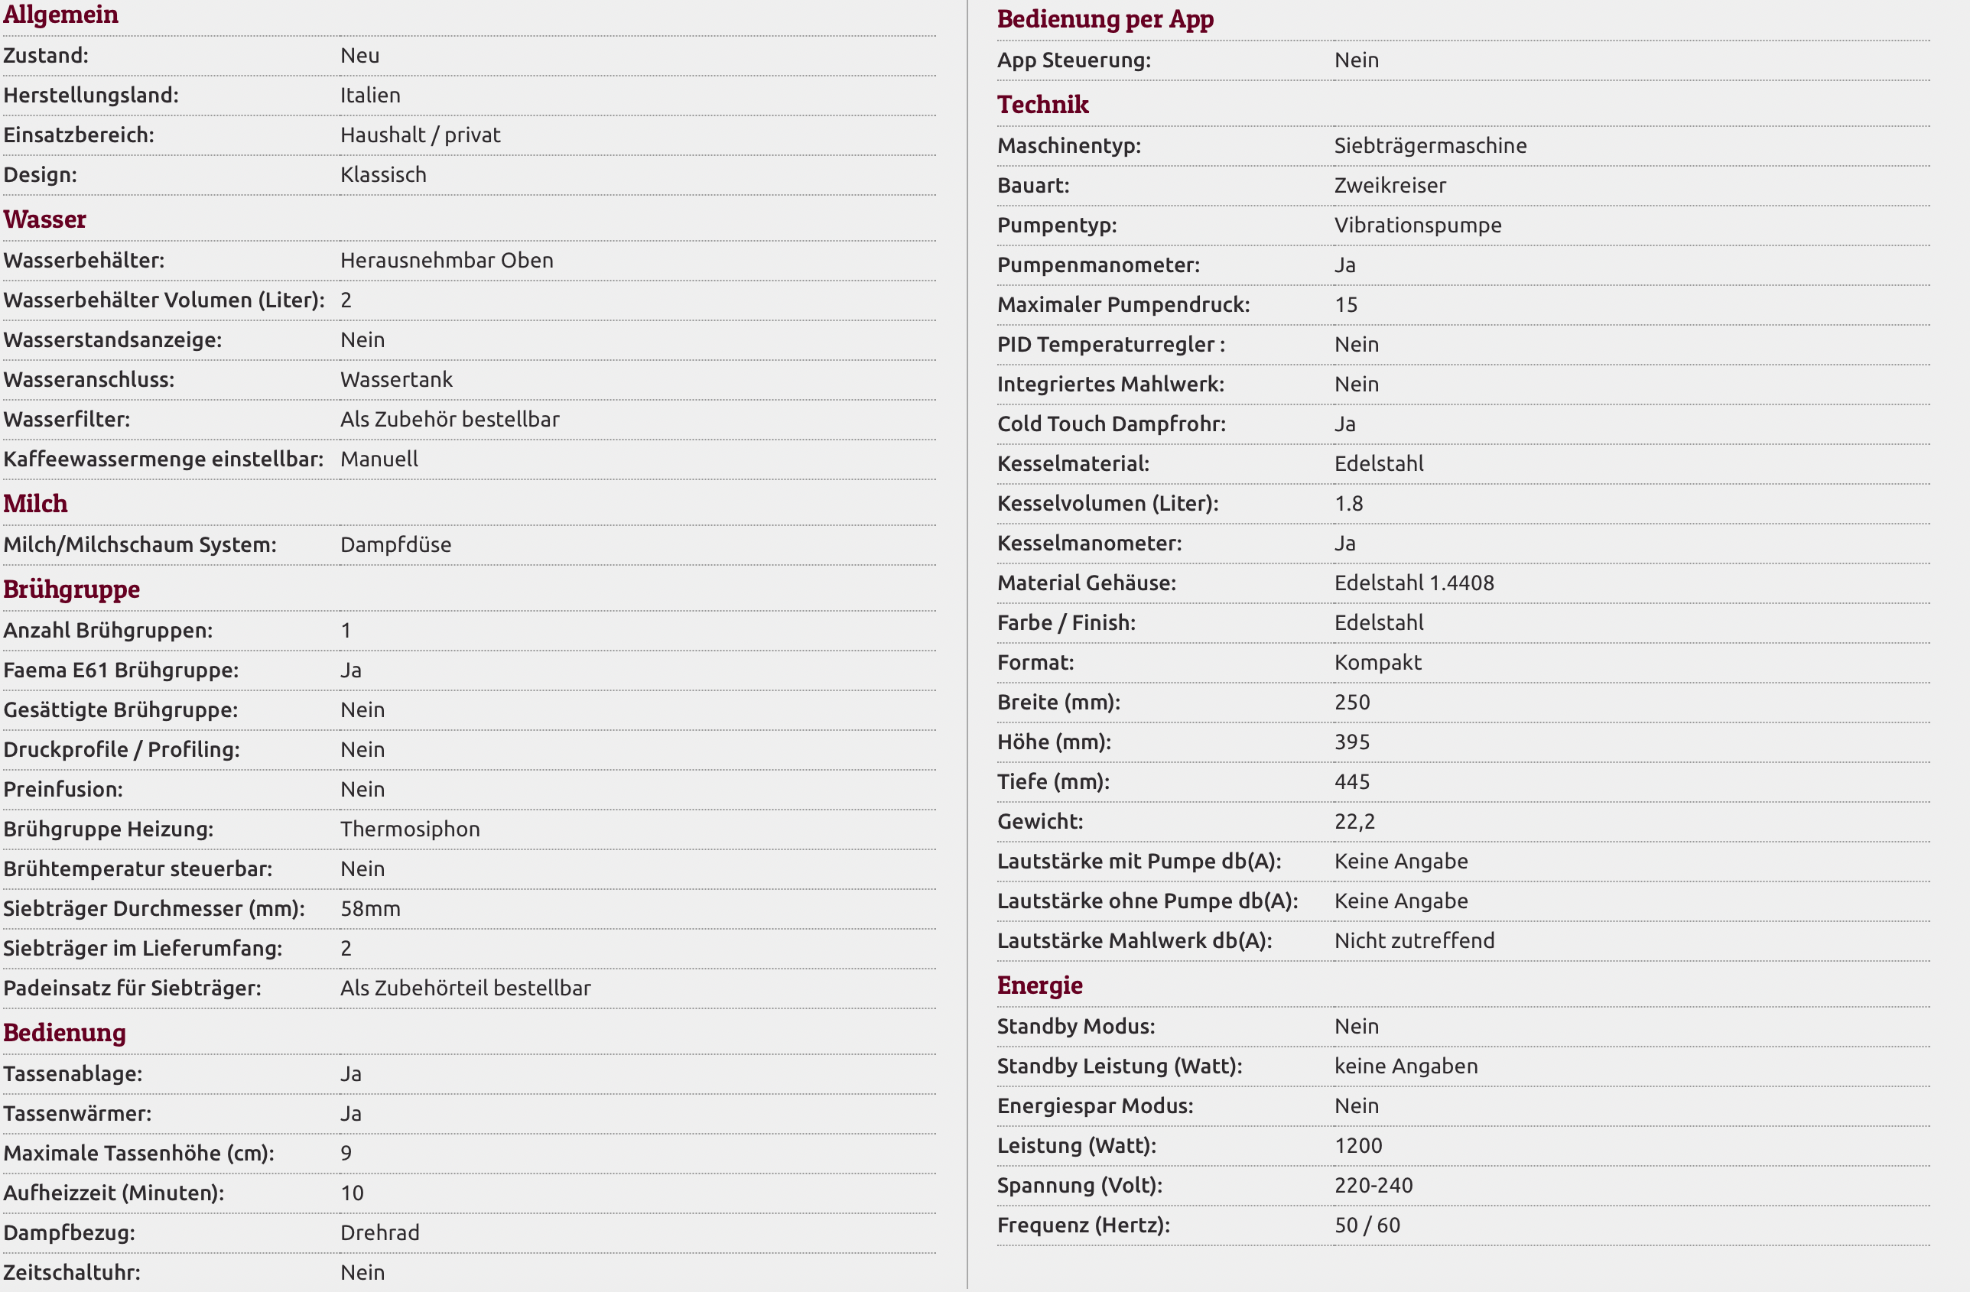Screen dimensions: 1970x1292
Task: Click the Bedienung per App heading
Action: tap(1105, 19)
